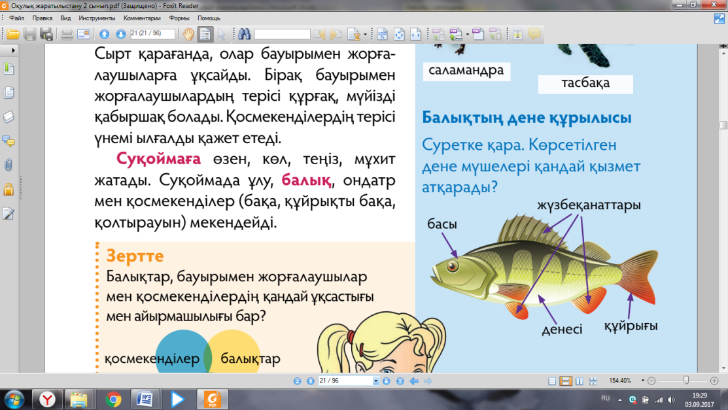Switch to single page view mode

(x=553, y=381)
